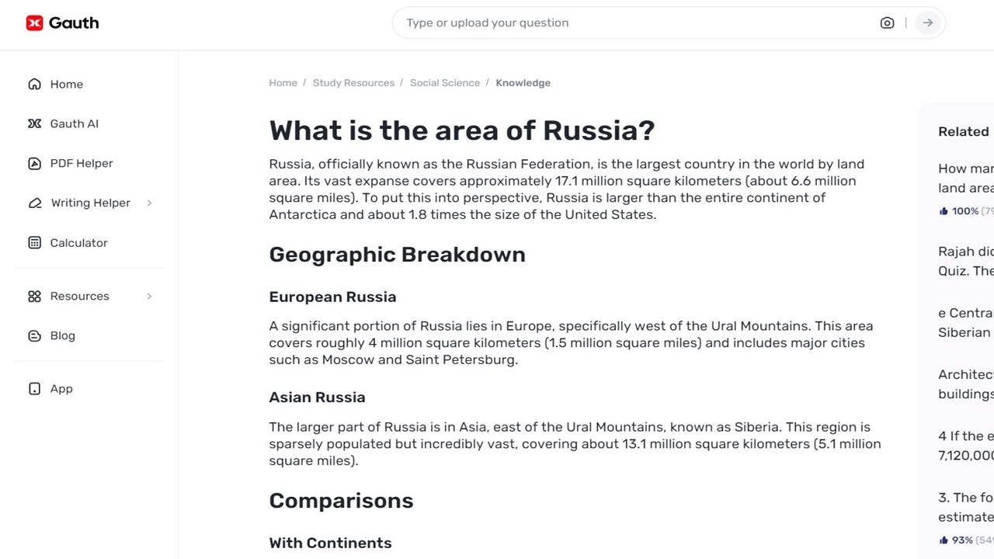
Task: Expand the Writing Helper chevron
Action: (149, 203)
